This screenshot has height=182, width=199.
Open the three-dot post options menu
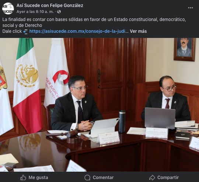[x=191, y=8]
